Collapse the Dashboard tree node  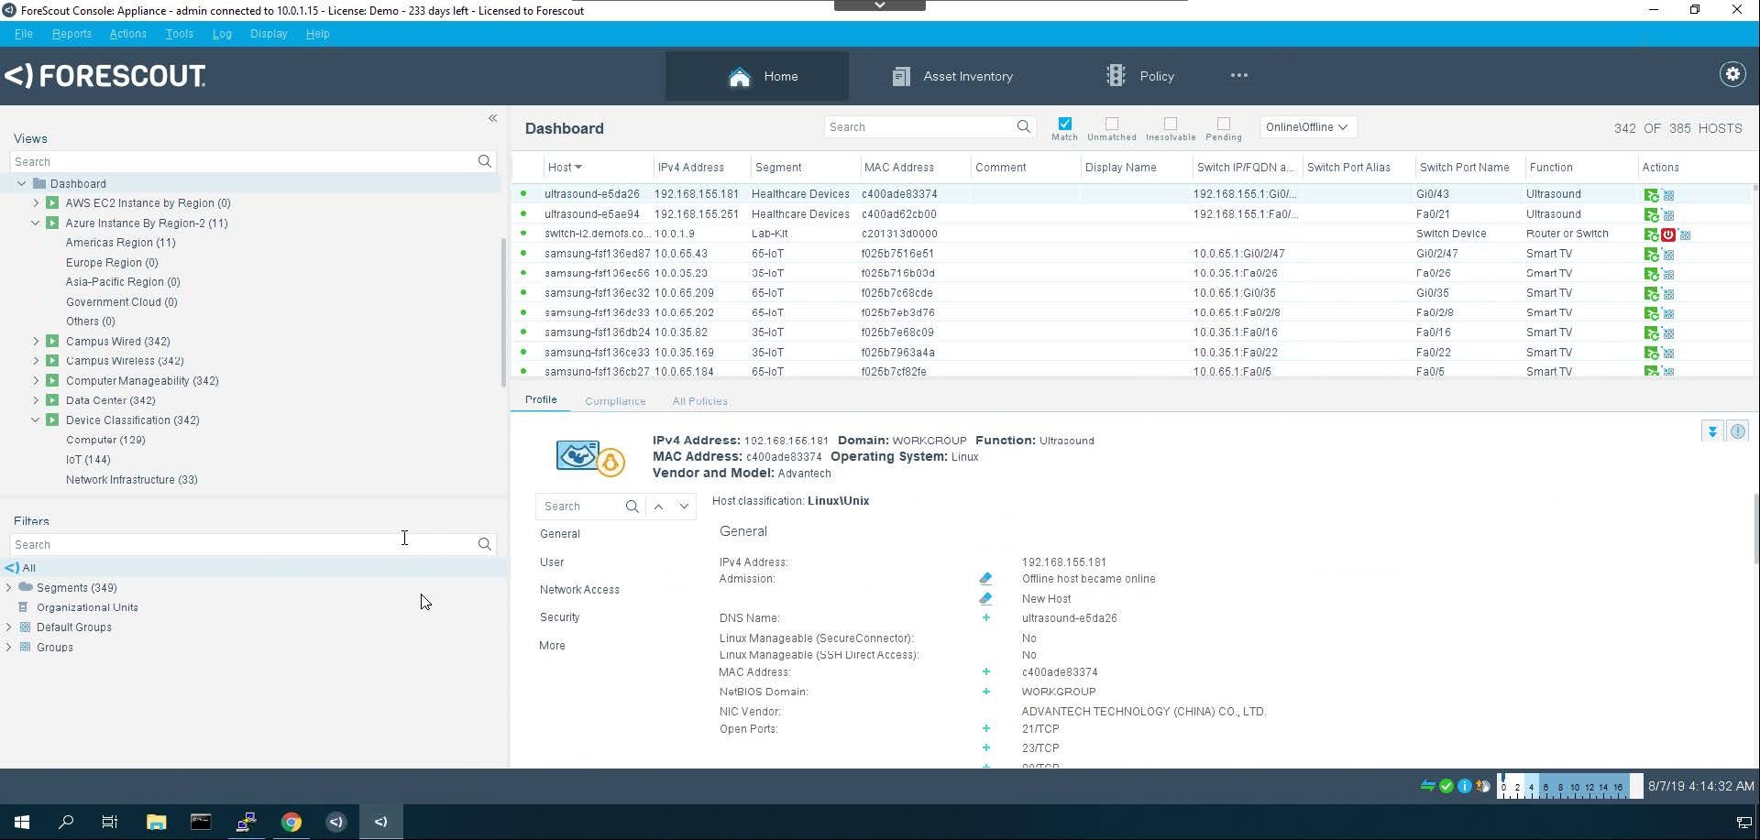21,184
